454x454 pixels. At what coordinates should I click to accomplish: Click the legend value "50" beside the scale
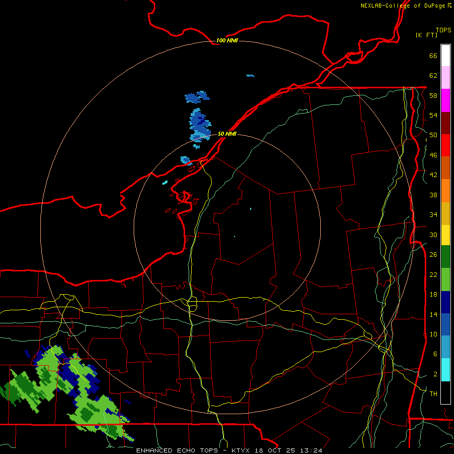(433, 135)
